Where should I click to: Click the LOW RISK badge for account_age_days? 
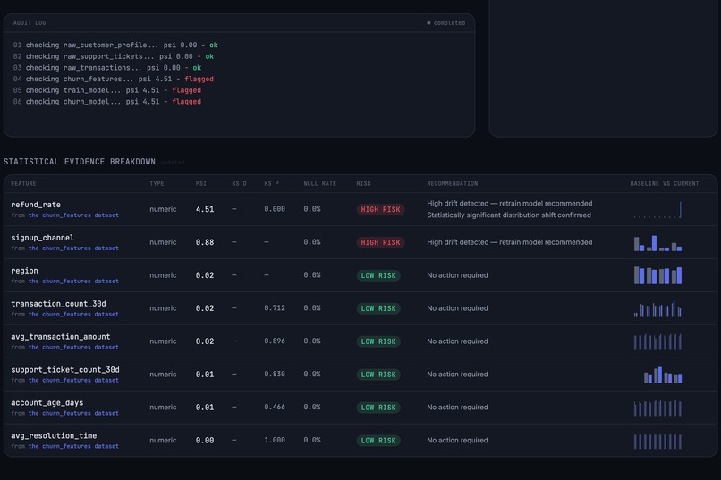tap(378, 408)
